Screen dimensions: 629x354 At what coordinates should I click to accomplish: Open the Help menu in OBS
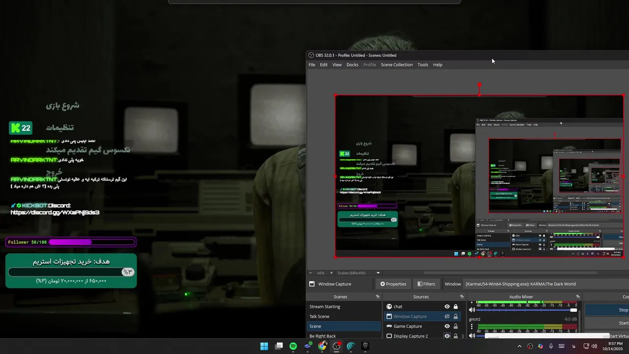click(x=437, y=65)
